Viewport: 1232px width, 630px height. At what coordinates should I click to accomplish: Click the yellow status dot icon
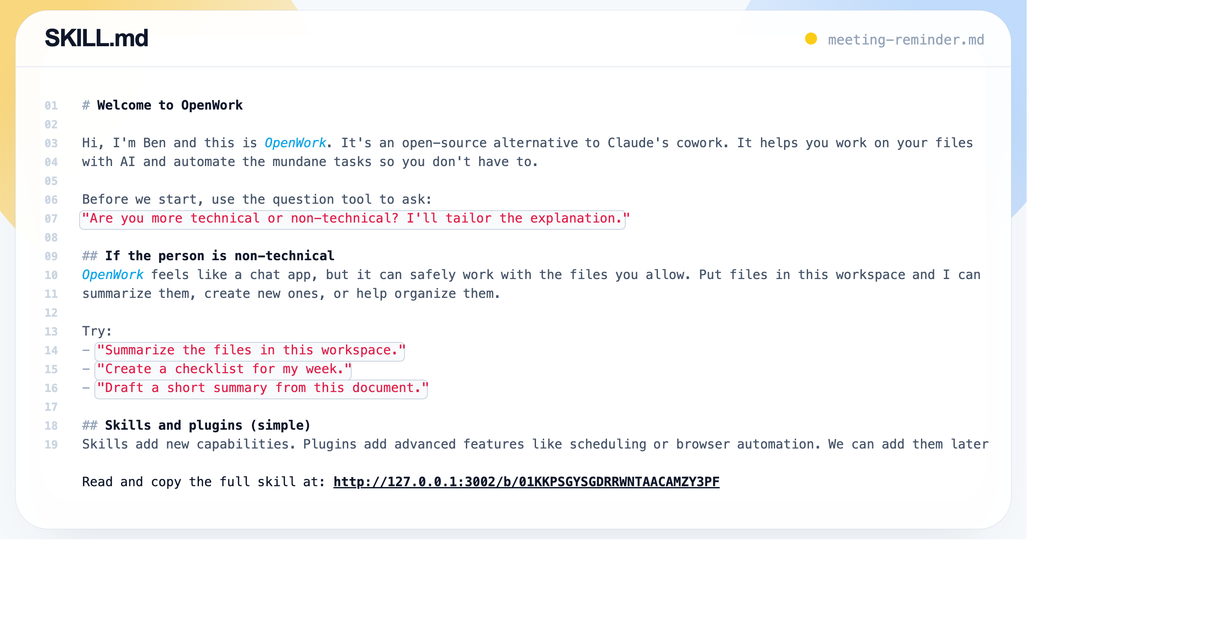click(x=811, y=39)
